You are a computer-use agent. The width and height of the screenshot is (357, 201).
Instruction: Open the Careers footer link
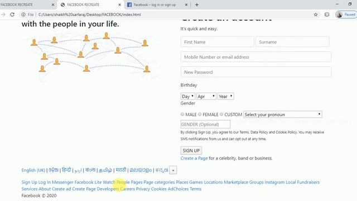(x=128, y=189)
